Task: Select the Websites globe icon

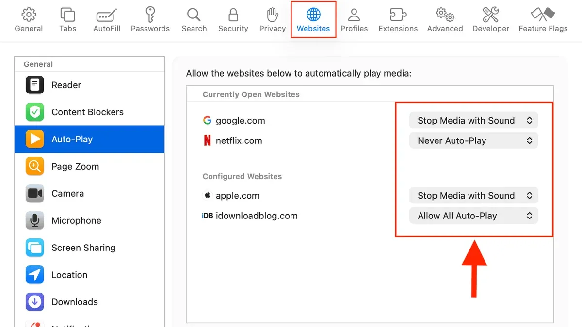Action: click(313, 15)
